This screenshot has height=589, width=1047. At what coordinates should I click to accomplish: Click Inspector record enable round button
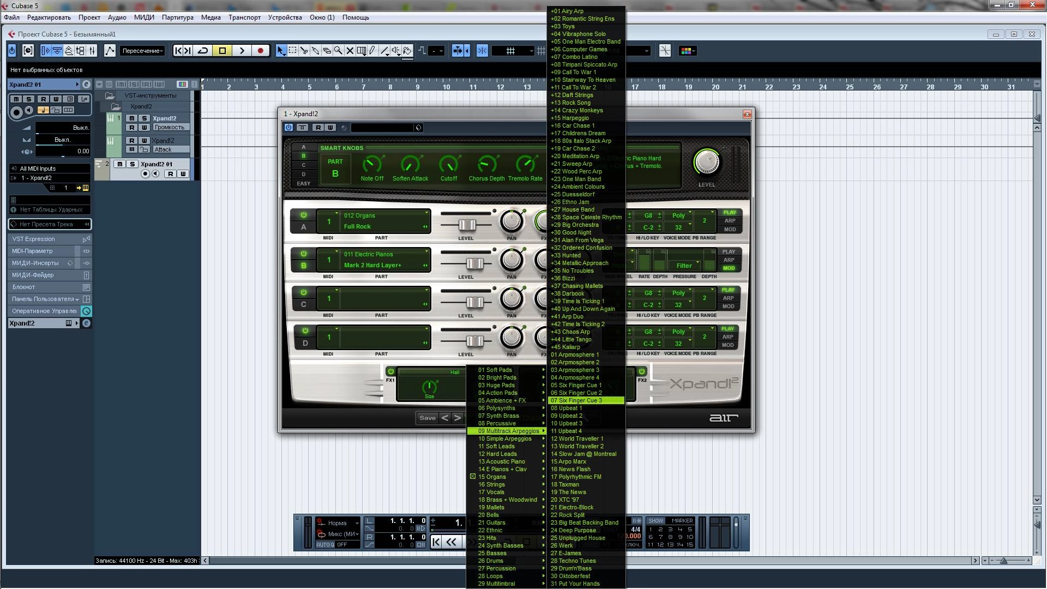(16, 112)
